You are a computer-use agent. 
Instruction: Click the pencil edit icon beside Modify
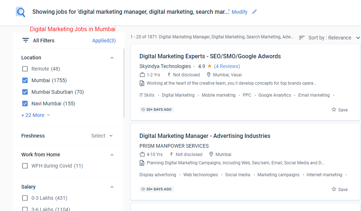tap(254, 12)
